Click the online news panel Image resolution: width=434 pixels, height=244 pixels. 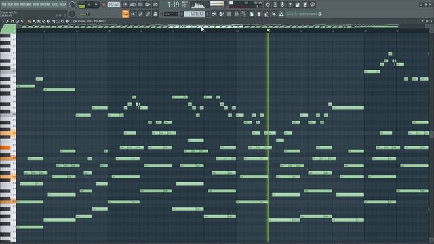click(x=304, y=14)
